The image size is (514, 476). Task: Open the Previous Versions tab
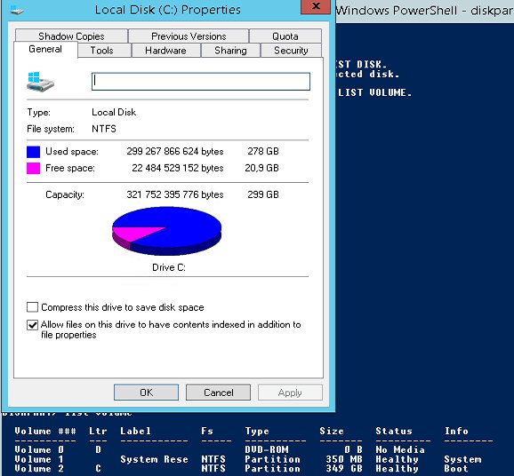coord(189,36)
